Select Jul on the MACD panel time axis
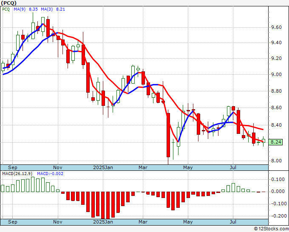The height and width of the screenshot is (232, 289). point(233,222)
